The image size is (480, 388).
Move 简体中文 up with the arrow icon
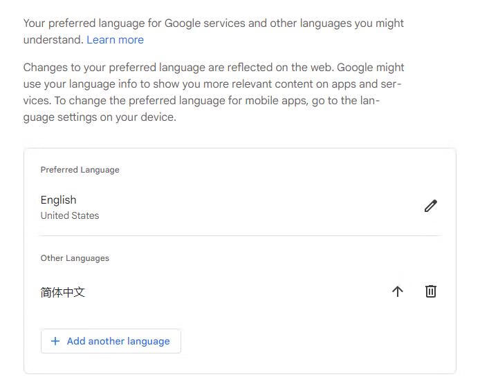point(397,291)
